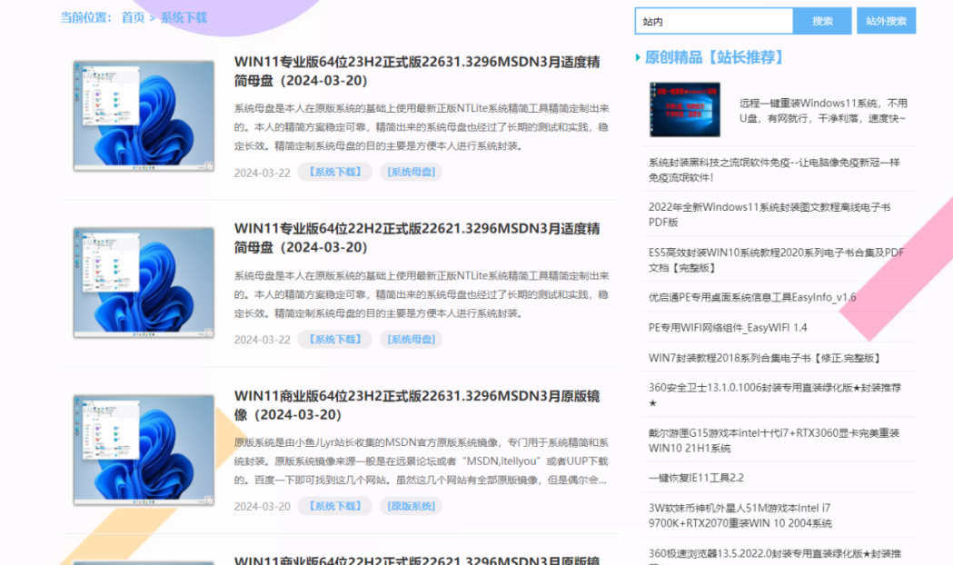
Task: Click the 2024-03-22 date of 专业版 22H2 article
Action: click(x=262, y=341)
